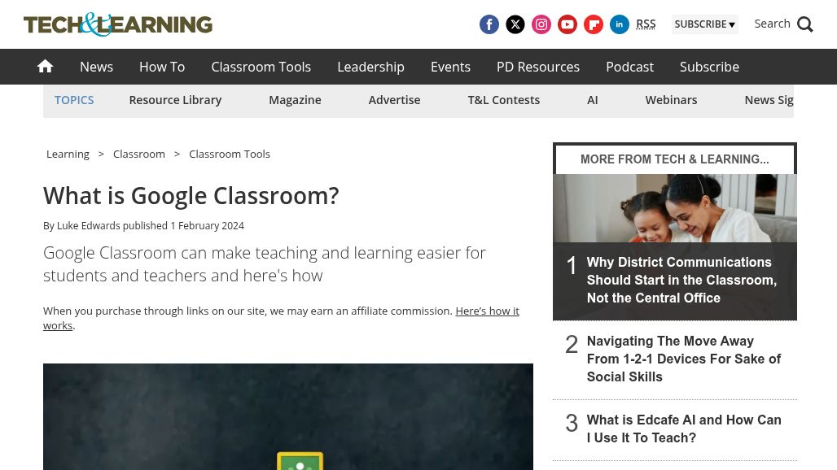Click the Tech & Learning logo
The height and width of the screenshot is (470, 837).
point(118,24)
